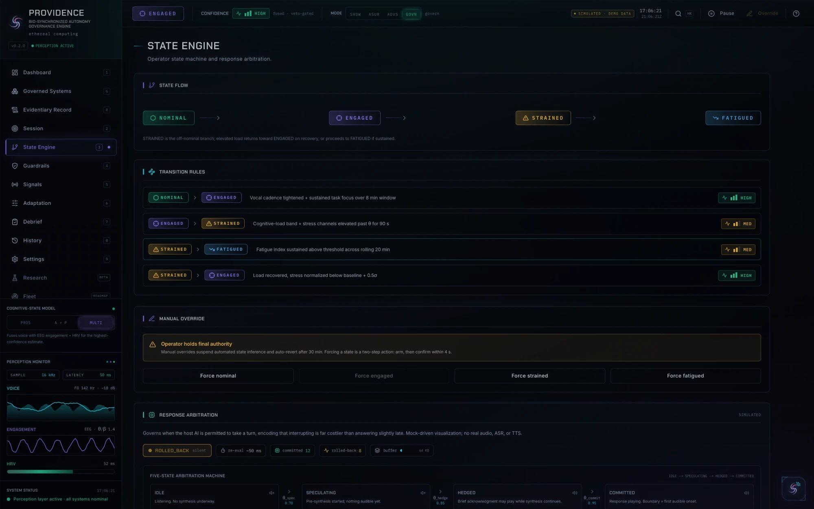This screenshot has height=509, width=814.
Task: Click the ENGAGED state badge in top bar
Action: coord(158,13)
